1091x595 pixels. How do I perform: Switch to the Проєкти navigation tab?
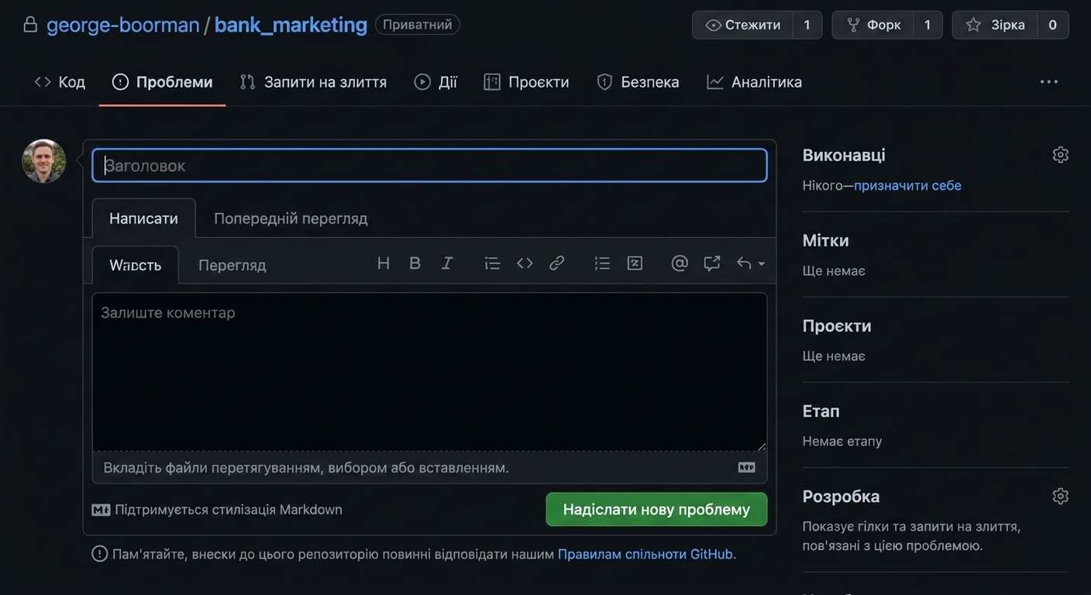click(x=526, y=81)
